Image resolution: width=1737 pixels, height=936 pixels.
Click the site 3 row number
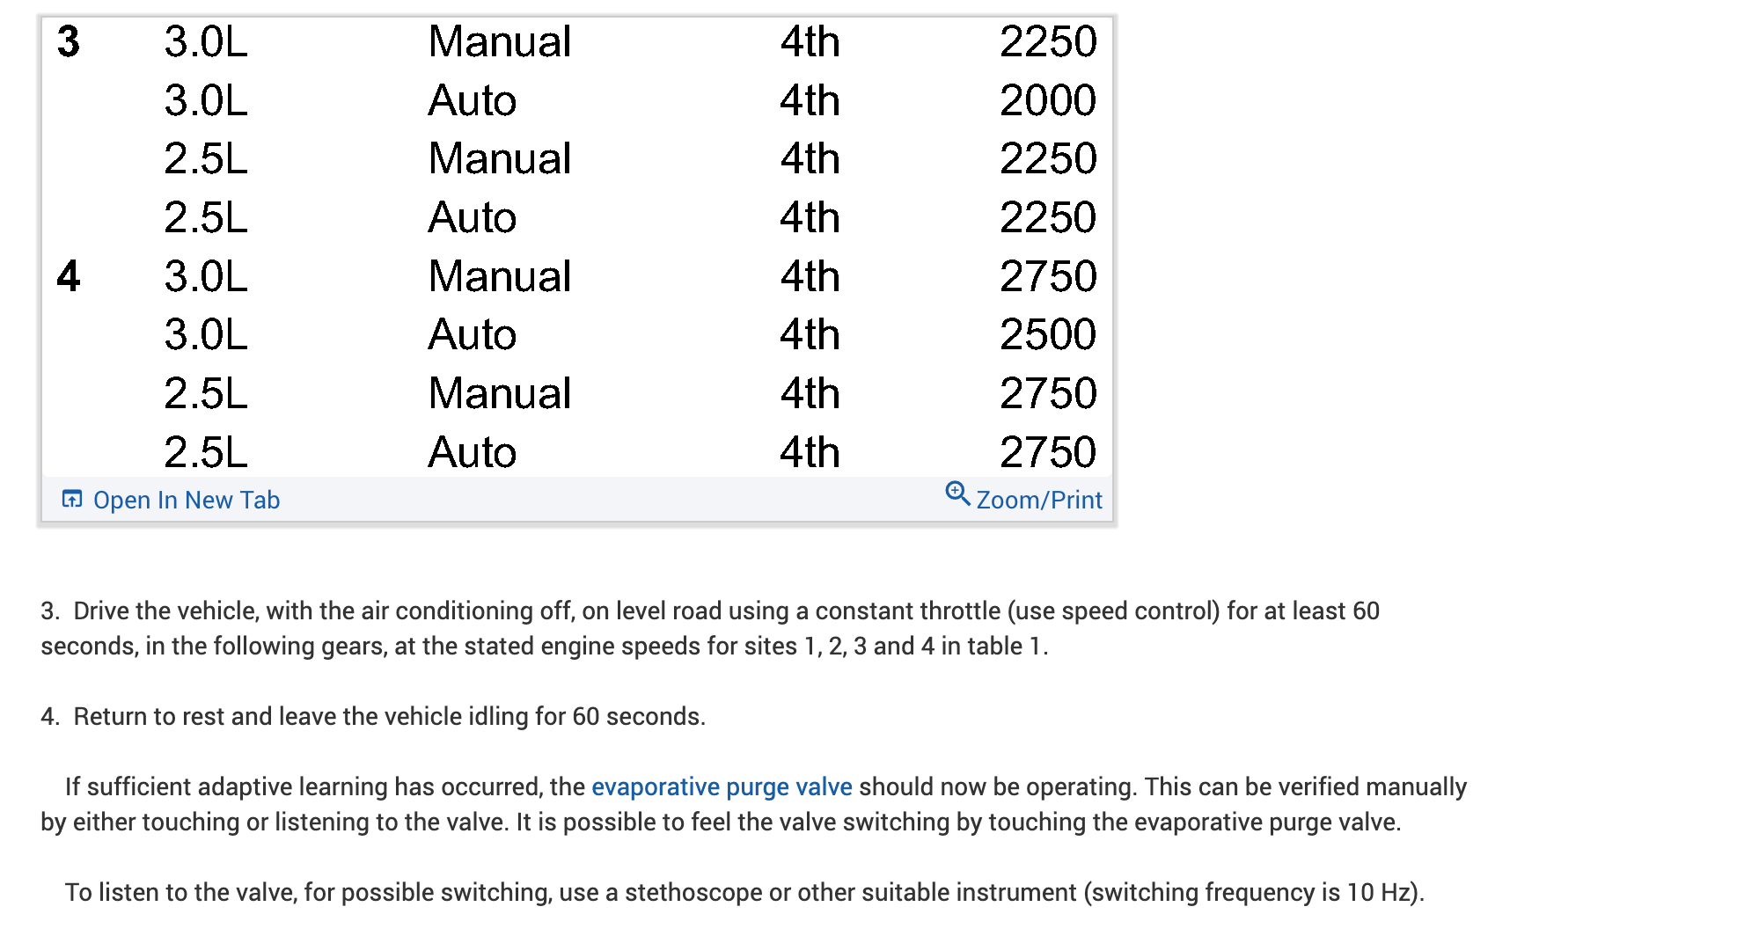pyautogui.click(x=69, y=42)
